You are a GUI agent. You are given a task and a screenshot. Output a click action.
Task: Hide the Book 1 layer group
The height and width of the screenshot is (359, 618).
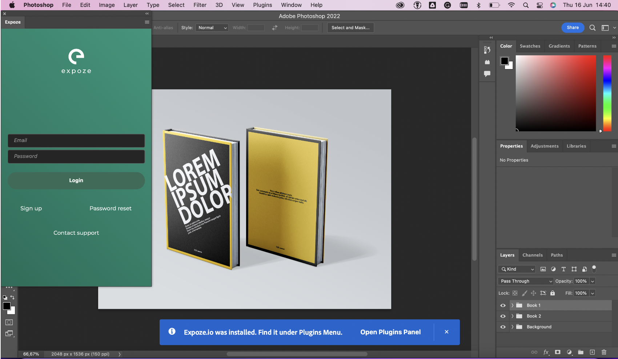click(503, 306)
